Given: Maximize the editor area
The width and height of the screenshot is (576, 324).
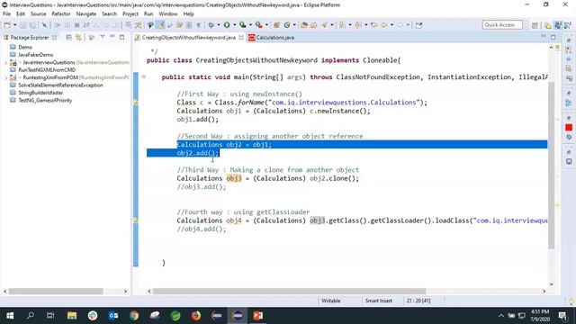Looking at the screenshot, I should [x=553, y=37].
